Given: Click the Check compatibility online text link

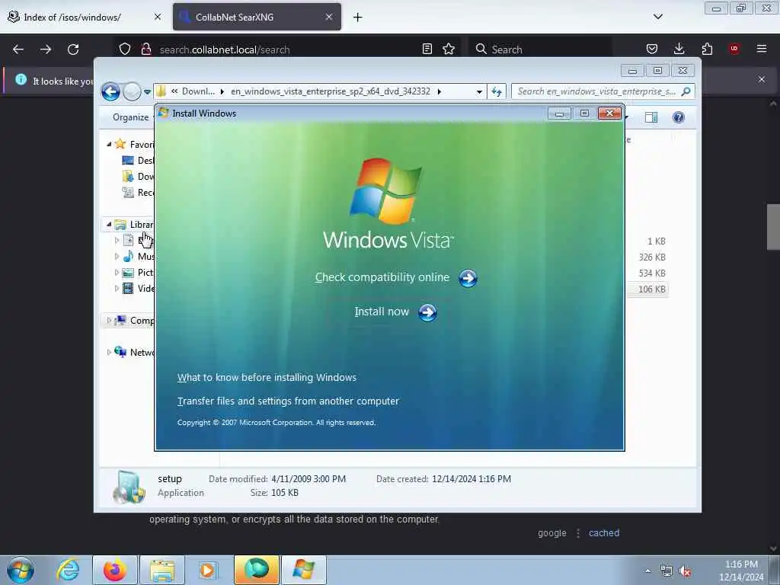Looking at the screenshot, I should point(382,277).
